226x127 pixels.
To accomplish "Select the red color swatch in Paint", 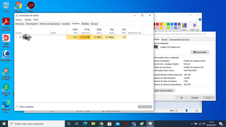I will 157,24.
